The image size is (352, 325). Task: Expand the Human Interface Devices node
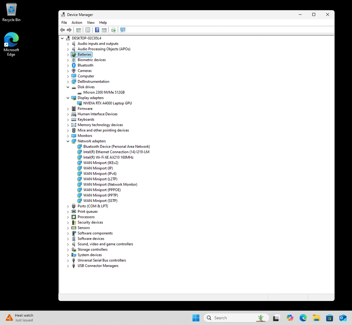click(68, 114)
